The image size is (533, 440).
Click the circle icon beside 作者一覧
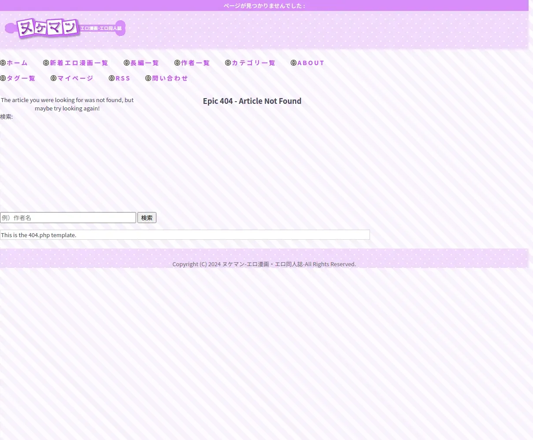coord(177,63)
